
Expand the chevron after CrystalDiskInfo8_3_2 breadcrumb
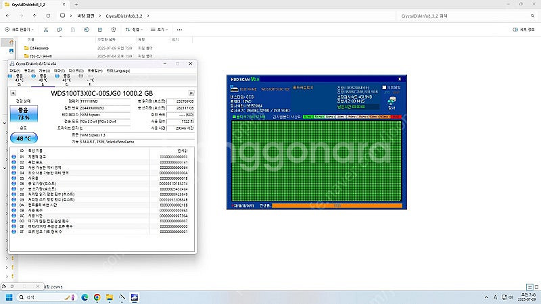tap(148, 16)
